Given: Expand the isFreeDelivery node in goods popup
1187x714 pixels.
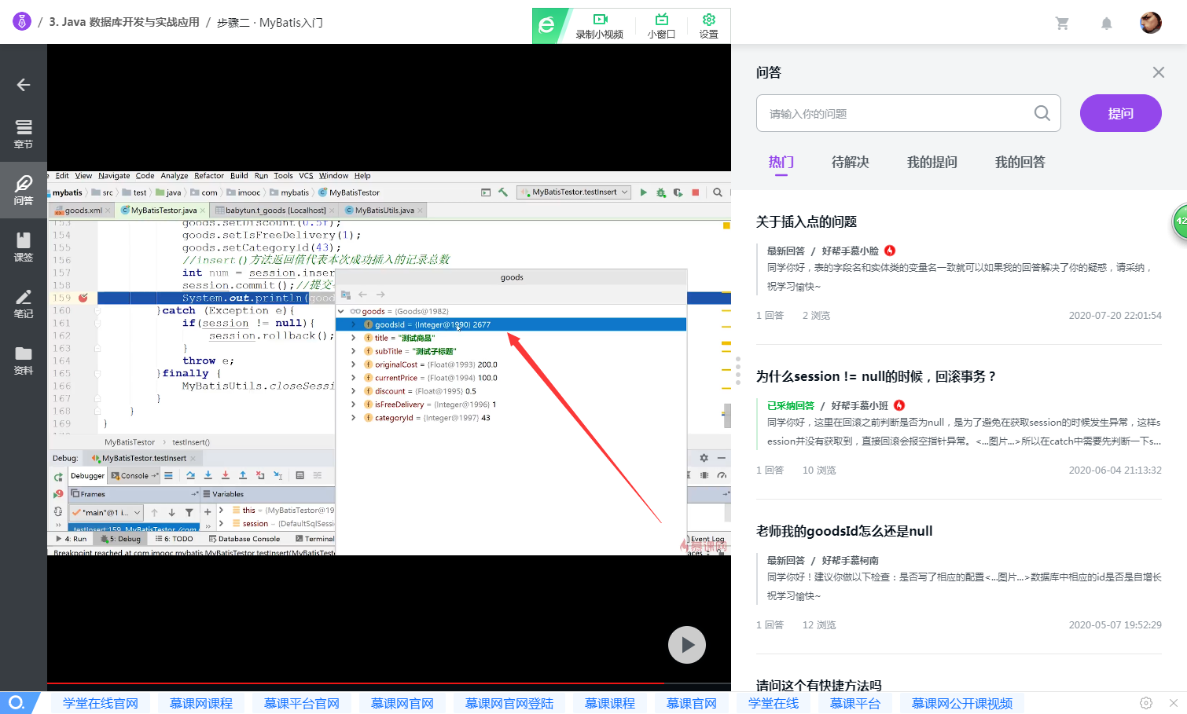Looking at the screenshot, I should coord(354,405).
